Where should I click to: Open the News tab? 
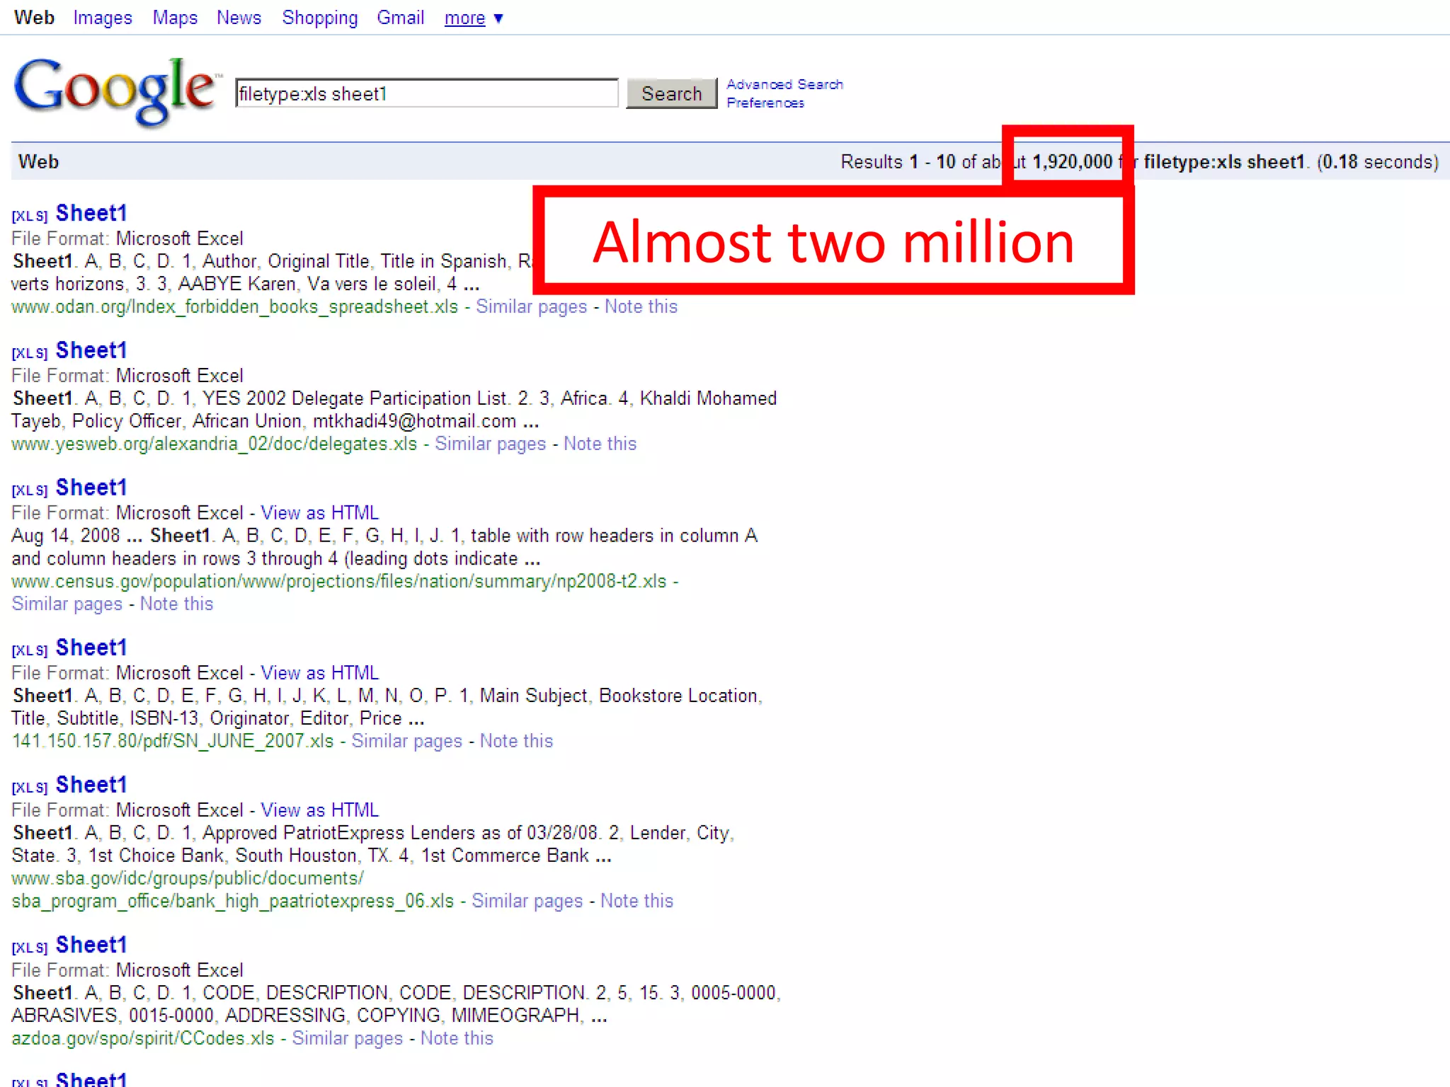239,18
